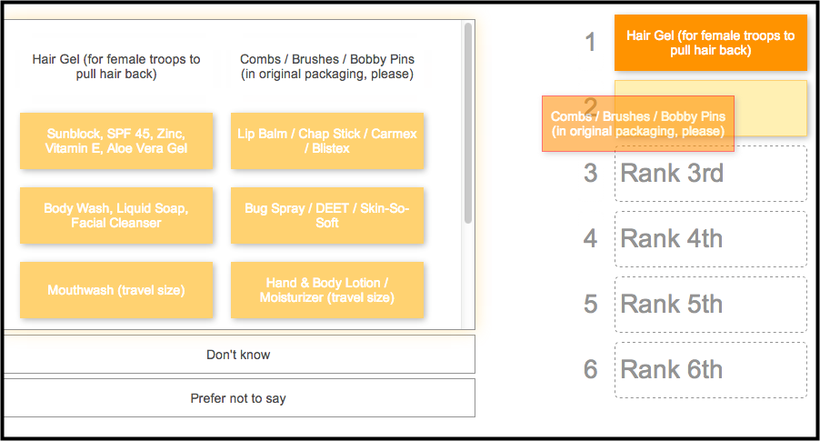Select the Lip Balm / Chap Stick card

coord(327,141)
